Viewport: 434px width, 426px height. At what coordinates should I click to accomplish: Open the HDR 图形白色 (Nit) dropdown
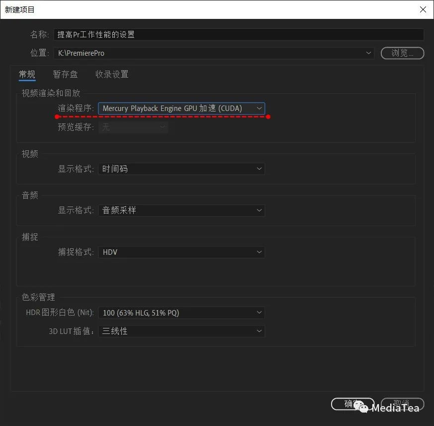tap(181, 313)
